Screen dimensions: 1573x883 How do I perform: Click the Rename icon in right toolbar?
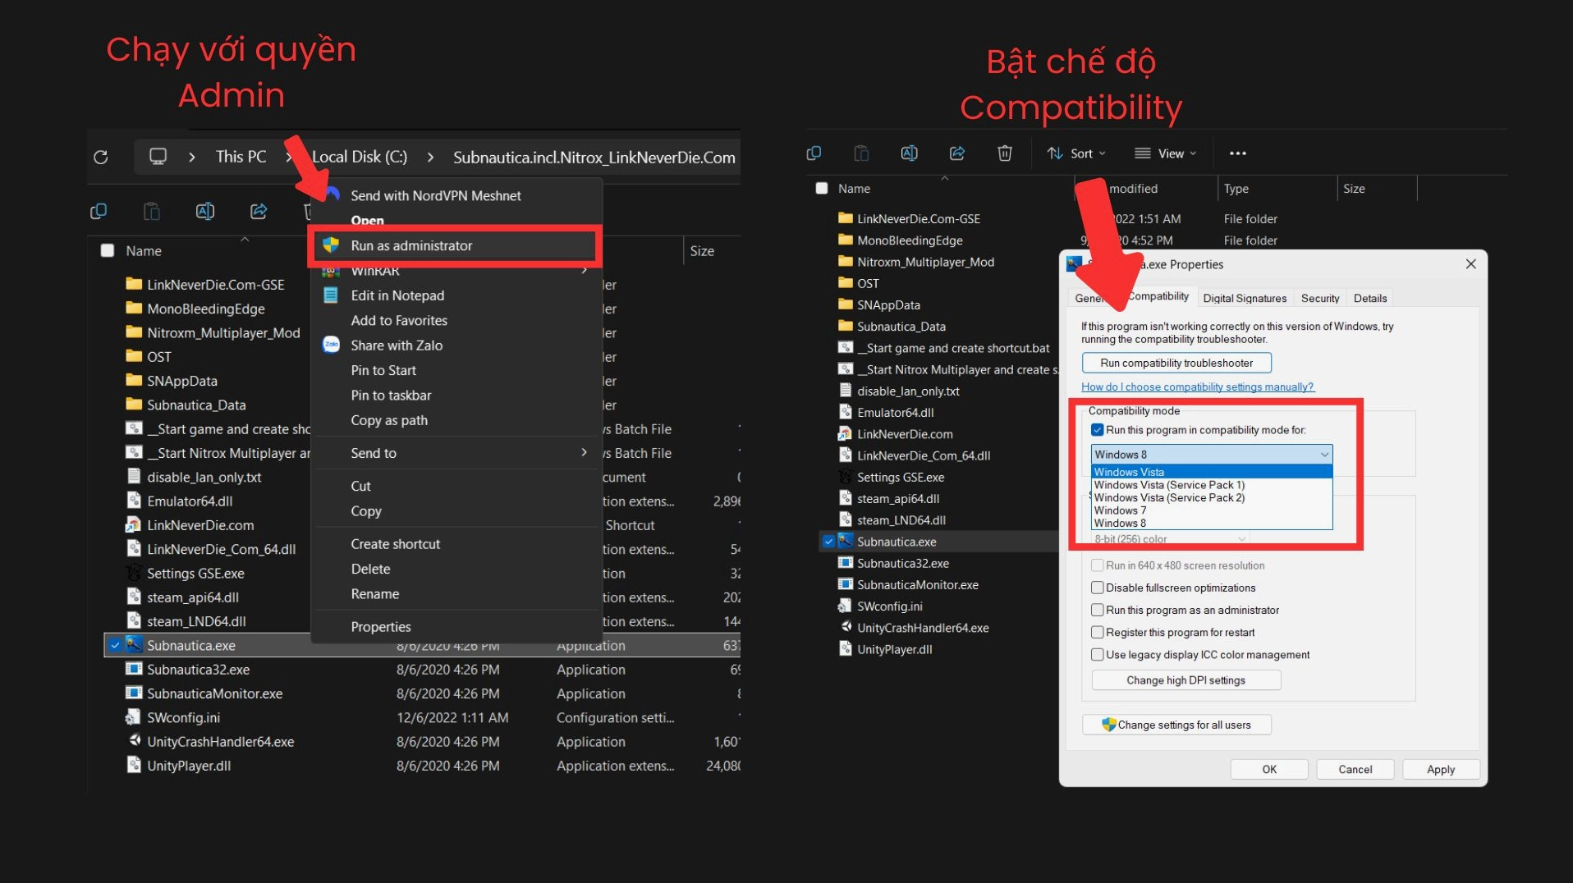909,153
